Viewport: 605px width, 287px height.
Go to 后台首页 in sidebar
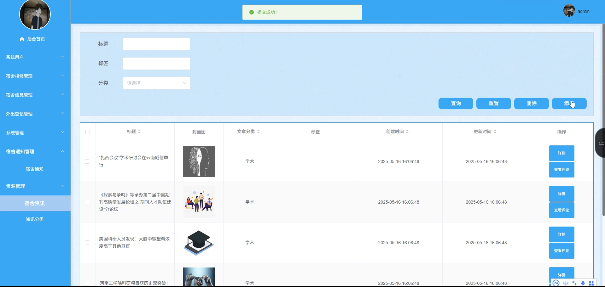coord(35,39)
